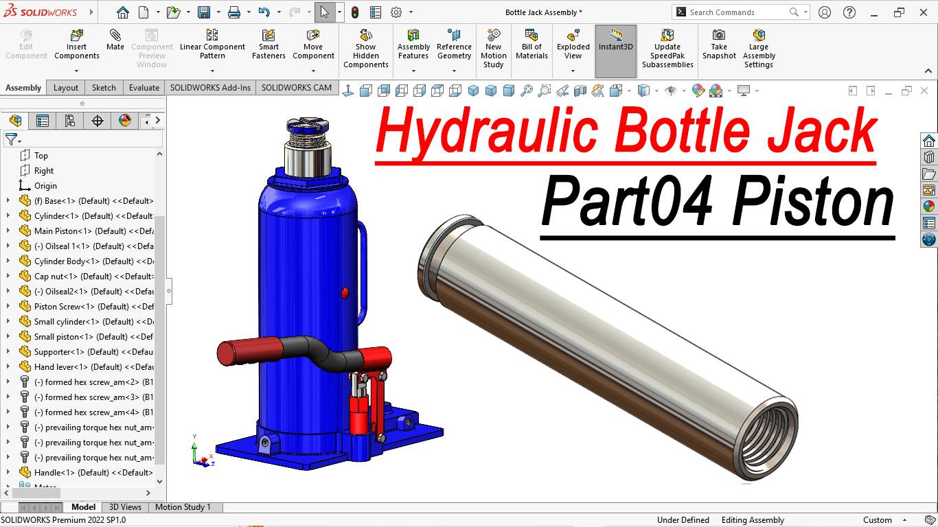Expand the Hand lever<1> node
The width and height of the screenshot is (938, 527).
(x=8, y=367)
